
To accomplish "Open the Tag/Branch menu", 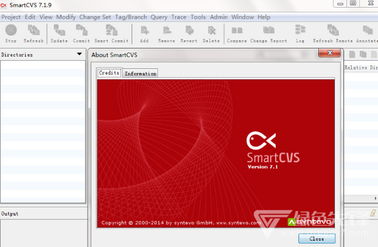I will click(130, 17).
